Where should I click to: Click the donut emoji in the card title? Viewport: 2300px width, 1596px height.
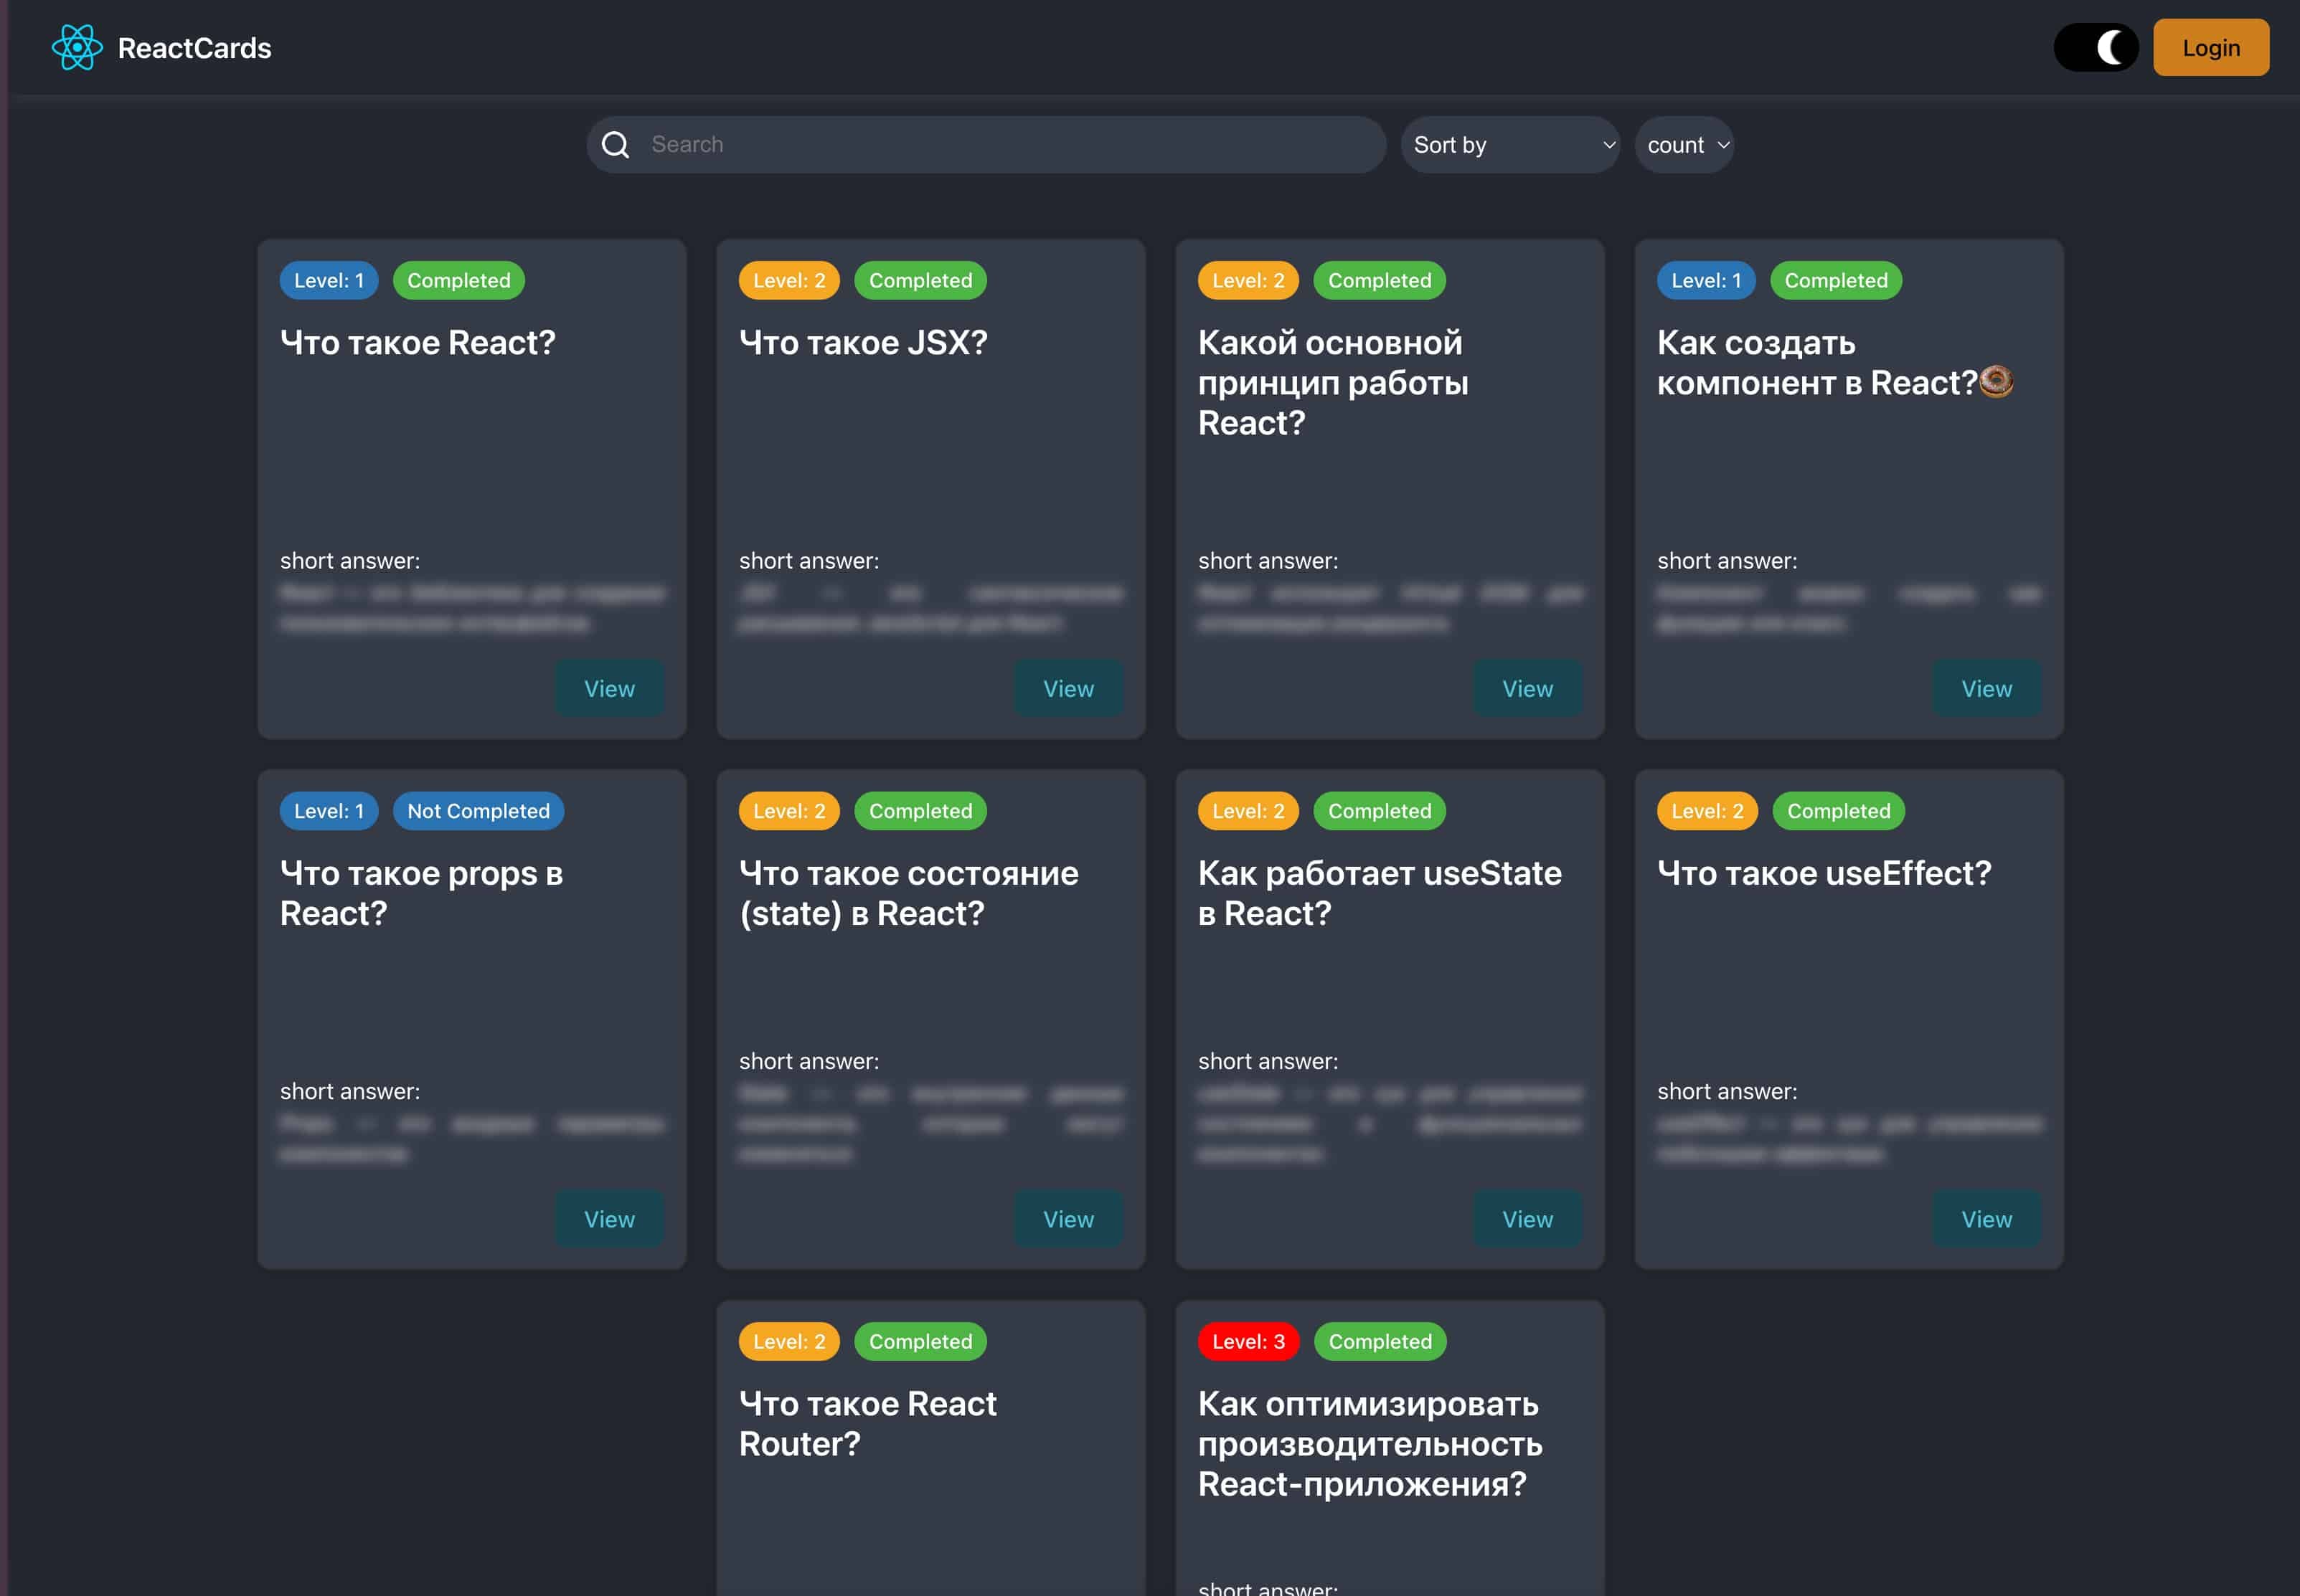pyautogui.click(x=1996, y=382)
